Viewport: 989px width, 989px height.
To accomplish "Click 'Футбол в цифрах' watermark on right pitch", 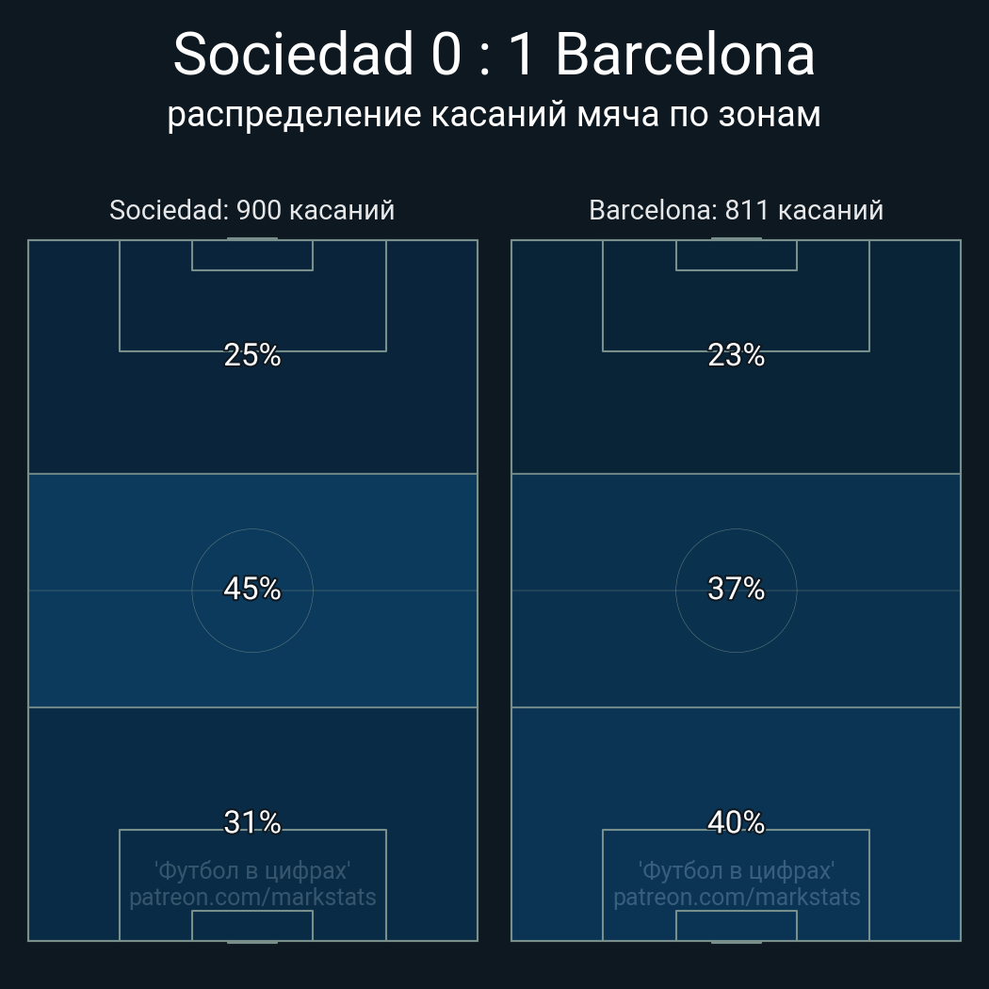I will coord(737,871).
